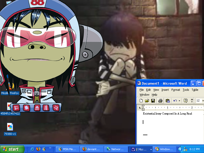Screen dimensions: 204x153
Task: Open the Undo history dropdown arrow
Action: [179, 101]
